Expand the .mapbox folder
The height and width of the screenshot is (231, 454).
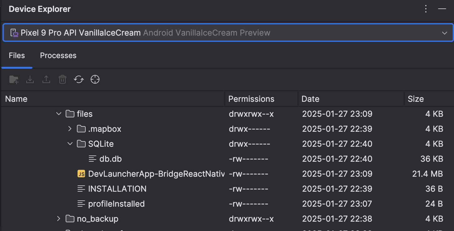click(x=70, y=129)
